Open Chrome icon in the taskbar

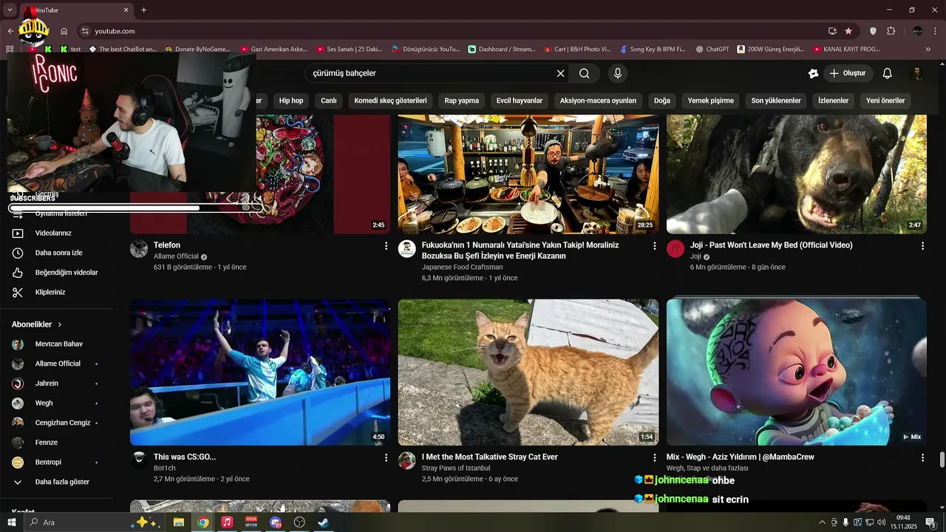tap(203, 522)
